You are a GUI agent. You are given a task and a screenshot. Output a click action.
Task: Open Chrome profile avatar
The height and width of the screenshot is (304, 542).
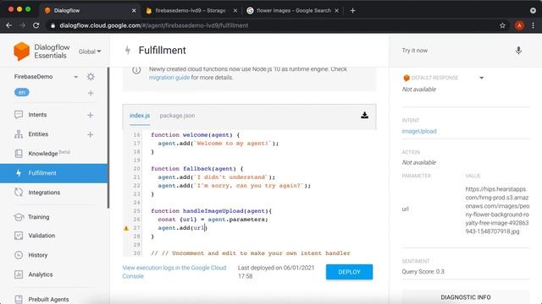(x=519, y=25)
